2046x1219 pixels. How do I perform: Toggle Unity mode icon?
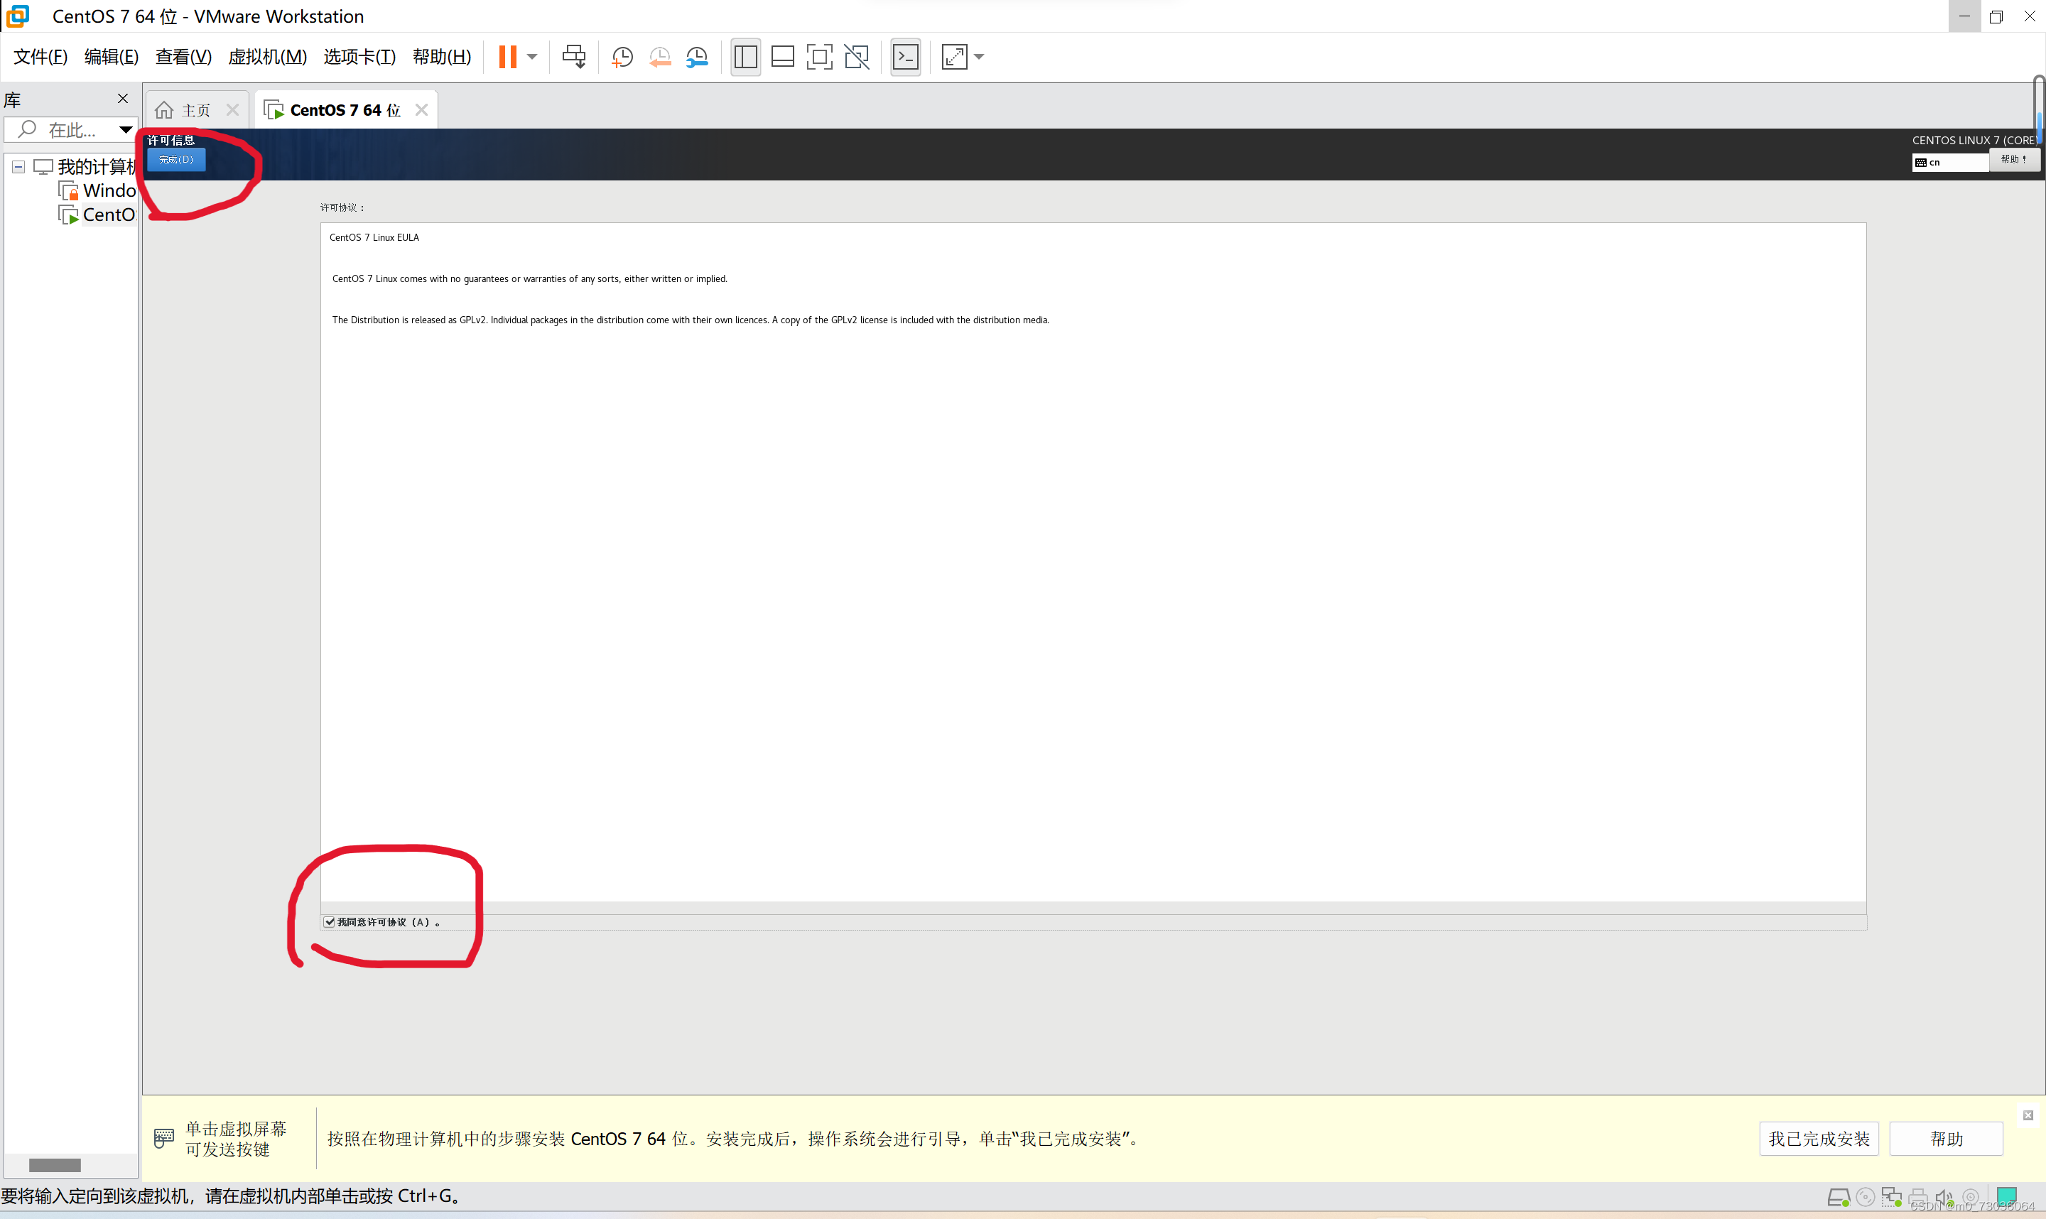click(857, 57)
